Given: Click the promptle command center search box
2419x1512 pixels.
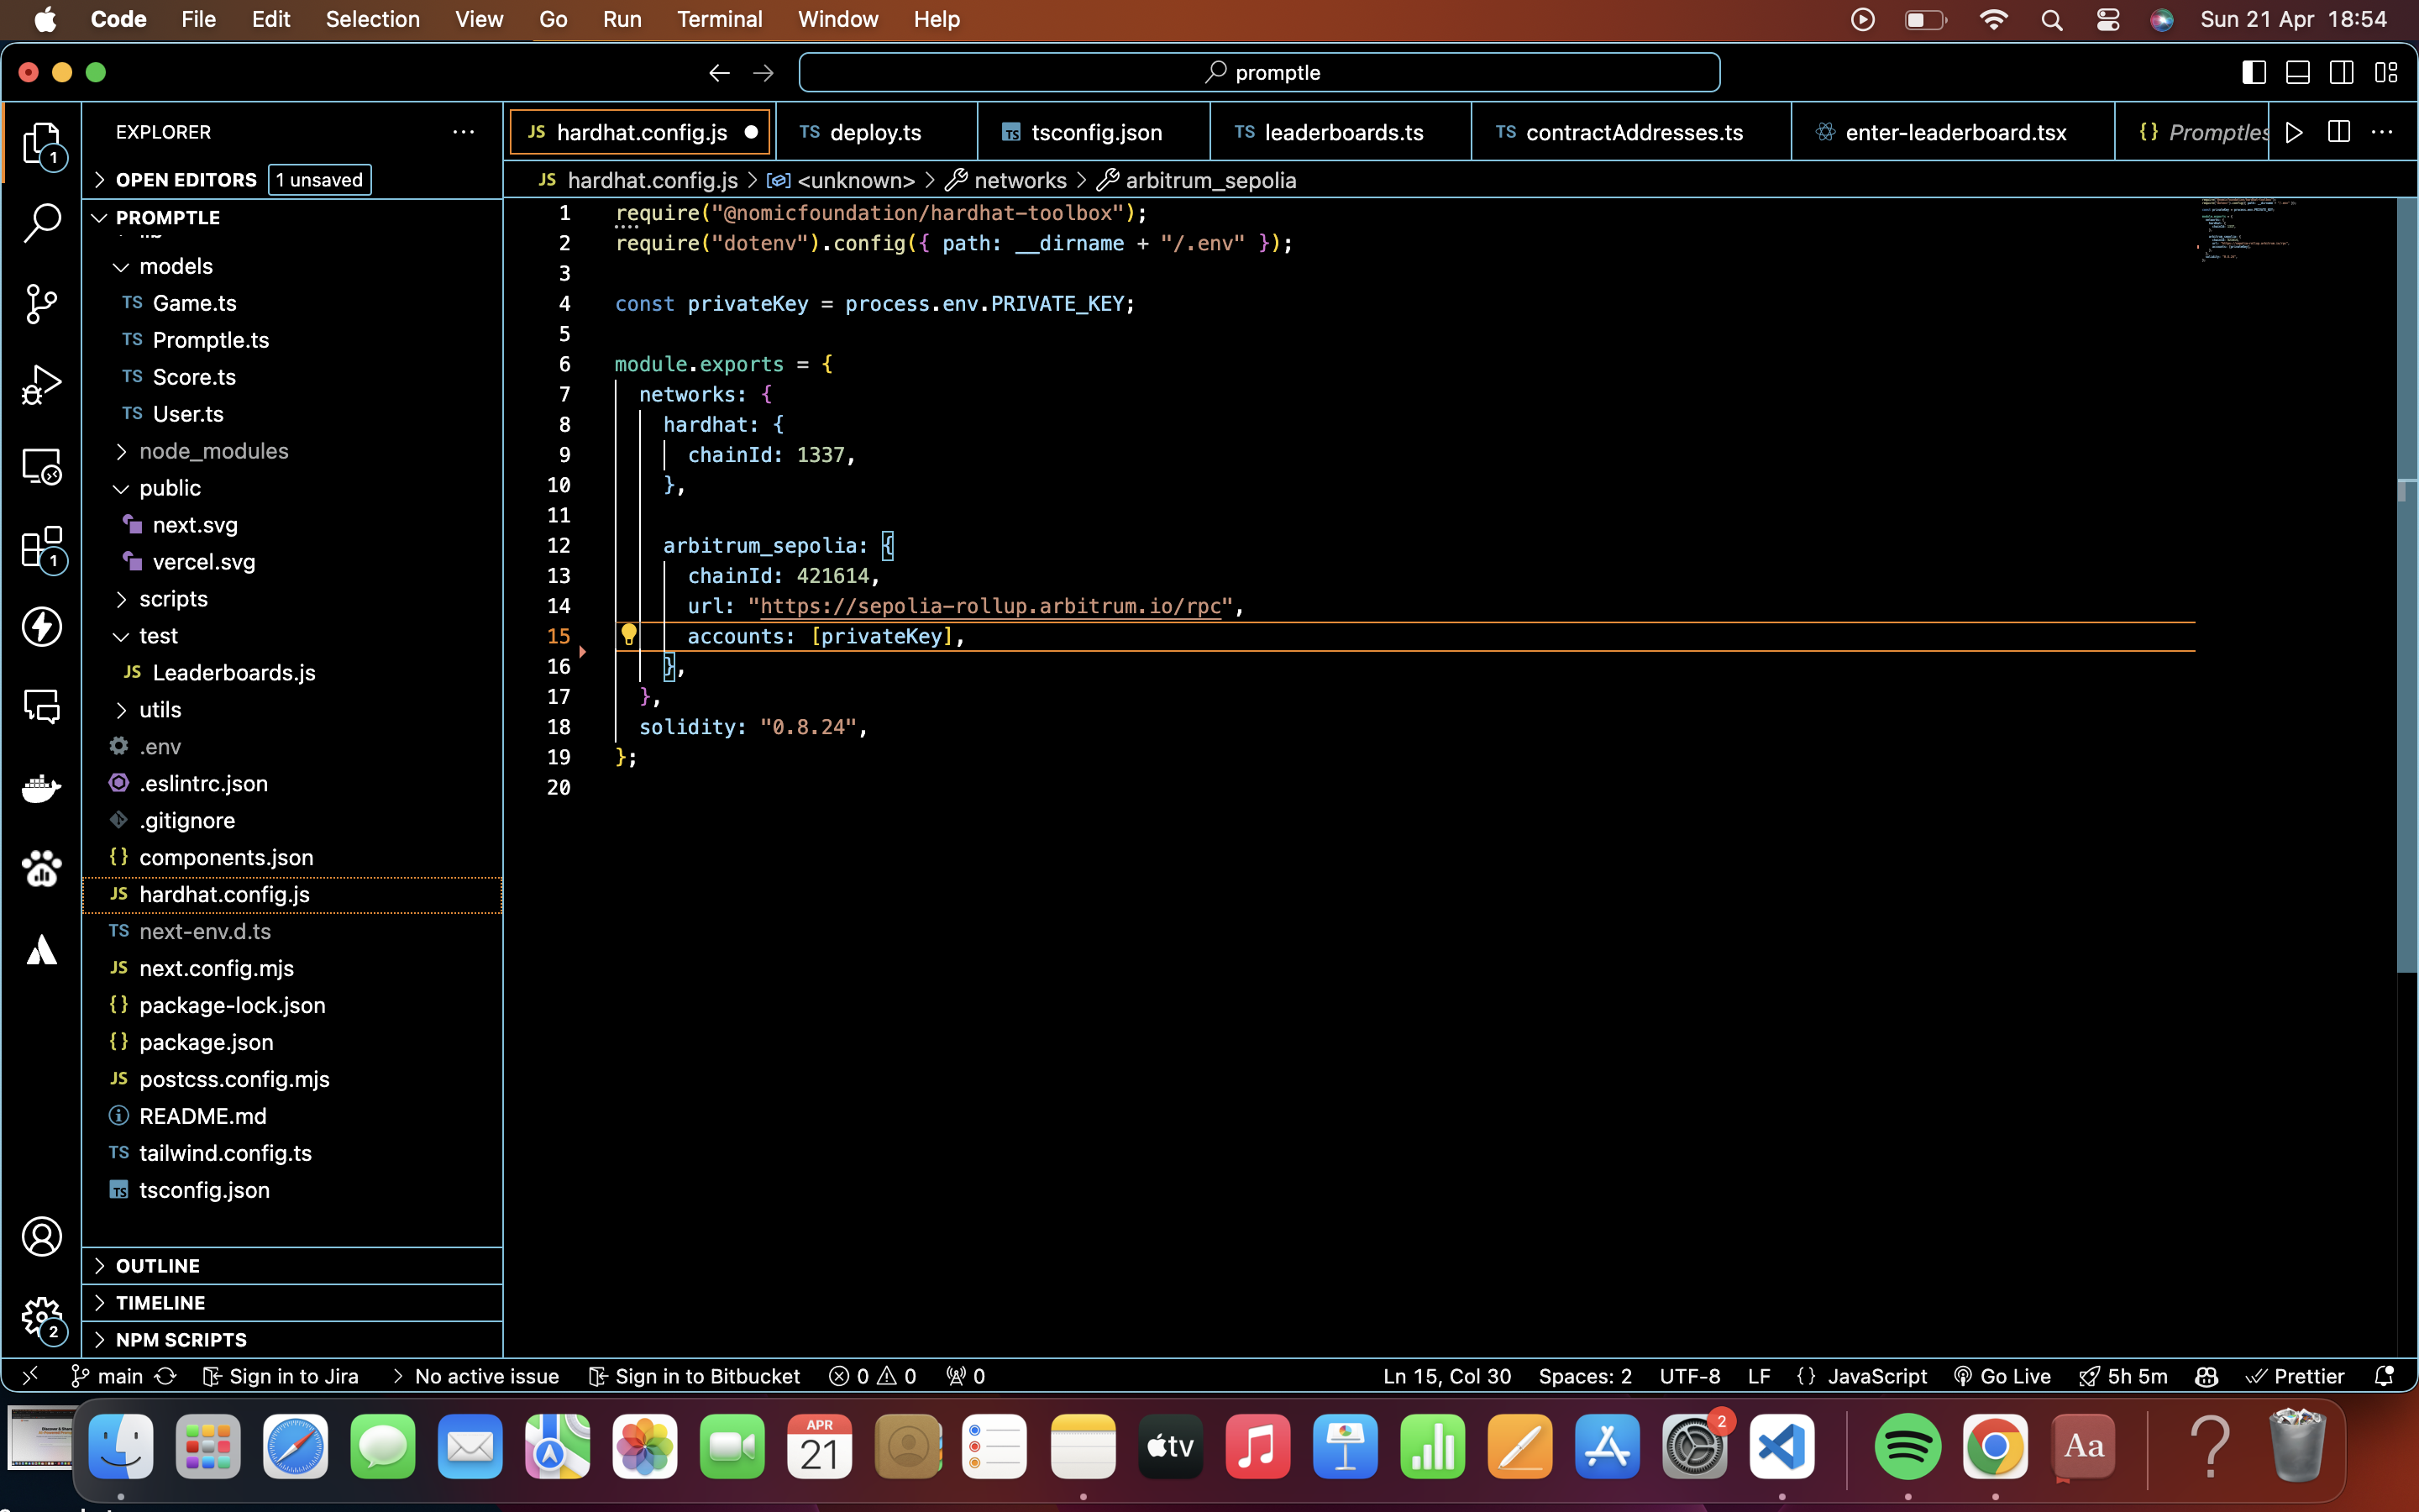Looking at the screenshot, I should [1260, 72].
